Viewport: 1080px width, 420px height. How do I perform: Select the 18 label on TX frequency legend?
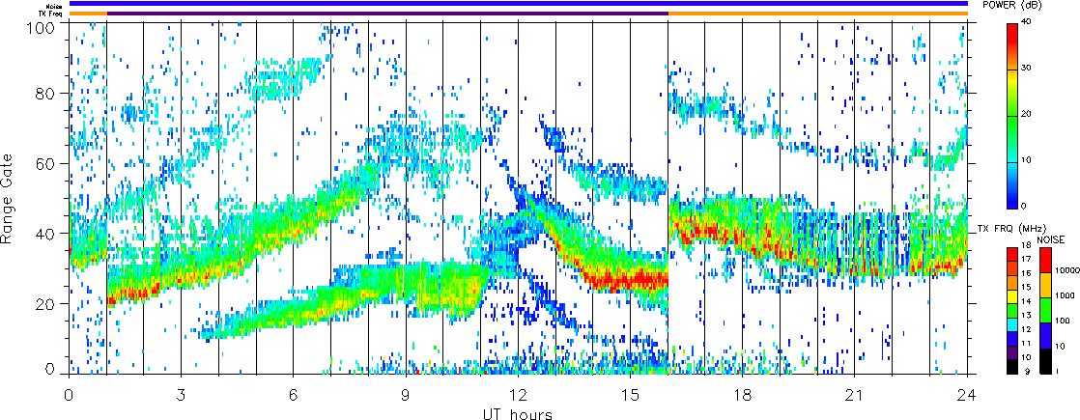point(1024,245)
